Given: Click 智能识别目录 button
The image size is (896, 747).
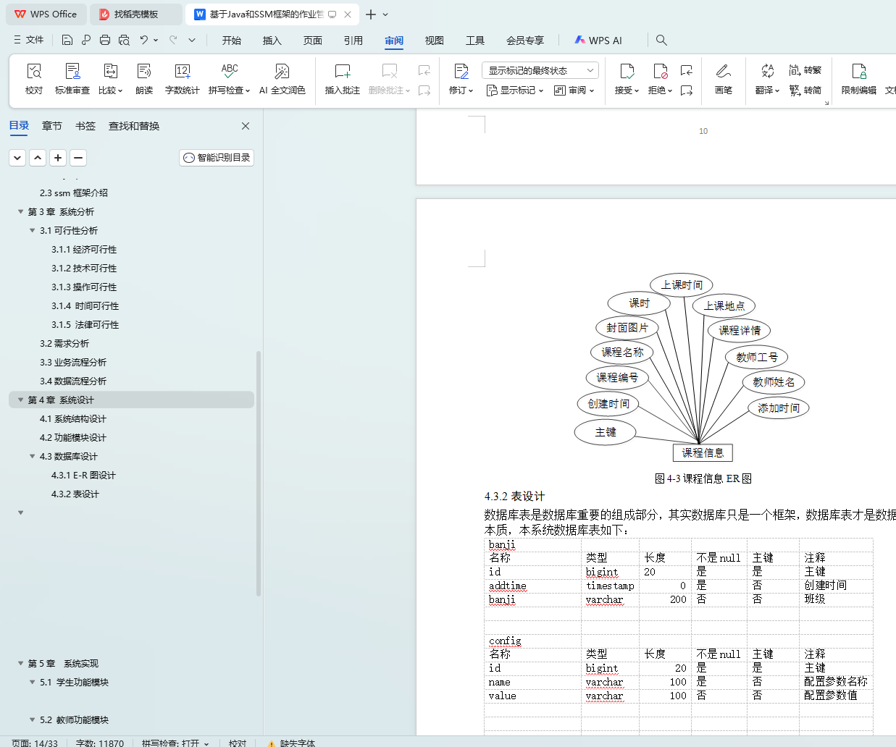Looking at the screenshot, I should pyautogui.click(x=217, y=158).
